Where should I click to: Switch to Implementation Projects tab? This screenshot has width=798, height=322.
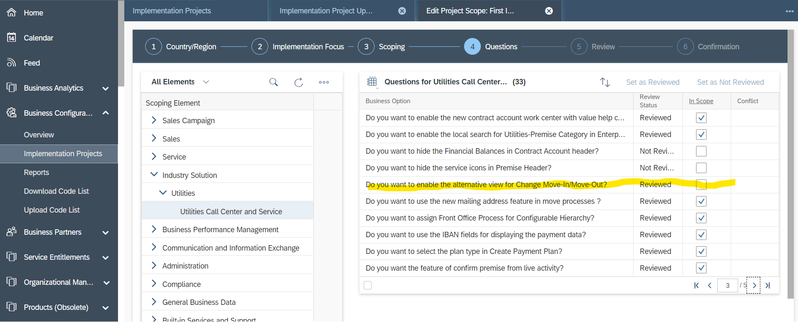click(172, 11)
